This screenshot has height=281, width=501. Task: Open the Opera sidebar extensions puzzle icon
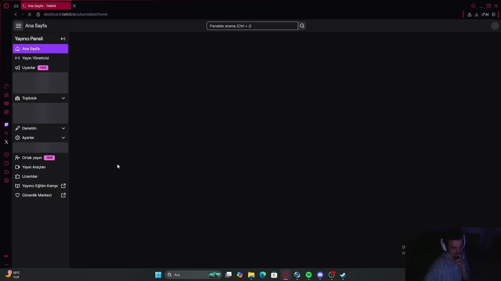click(6, 172)
